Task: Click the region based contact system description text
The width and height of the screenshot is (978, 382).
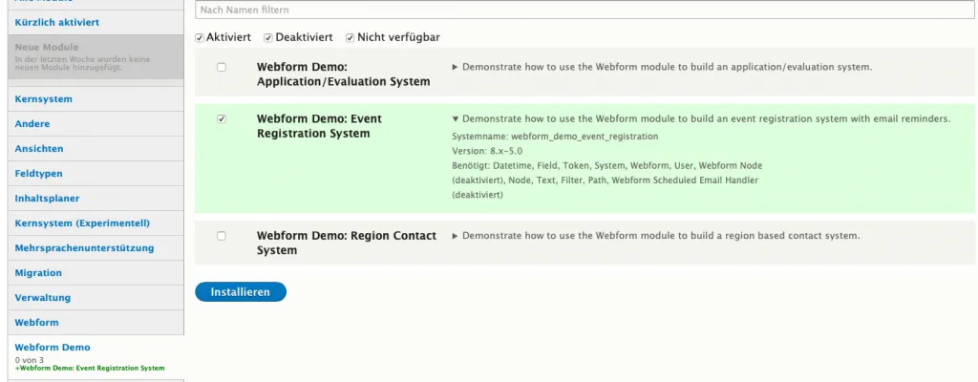Action: coord(661,235)
